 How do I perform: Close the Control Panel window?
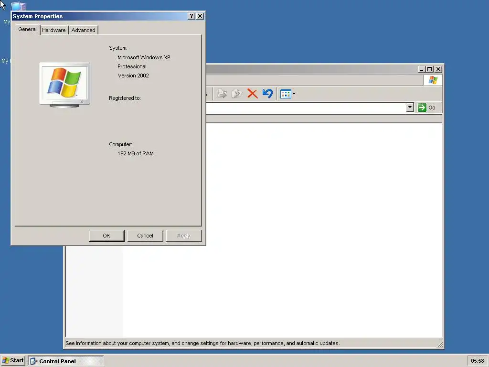(x=438, y=69)
